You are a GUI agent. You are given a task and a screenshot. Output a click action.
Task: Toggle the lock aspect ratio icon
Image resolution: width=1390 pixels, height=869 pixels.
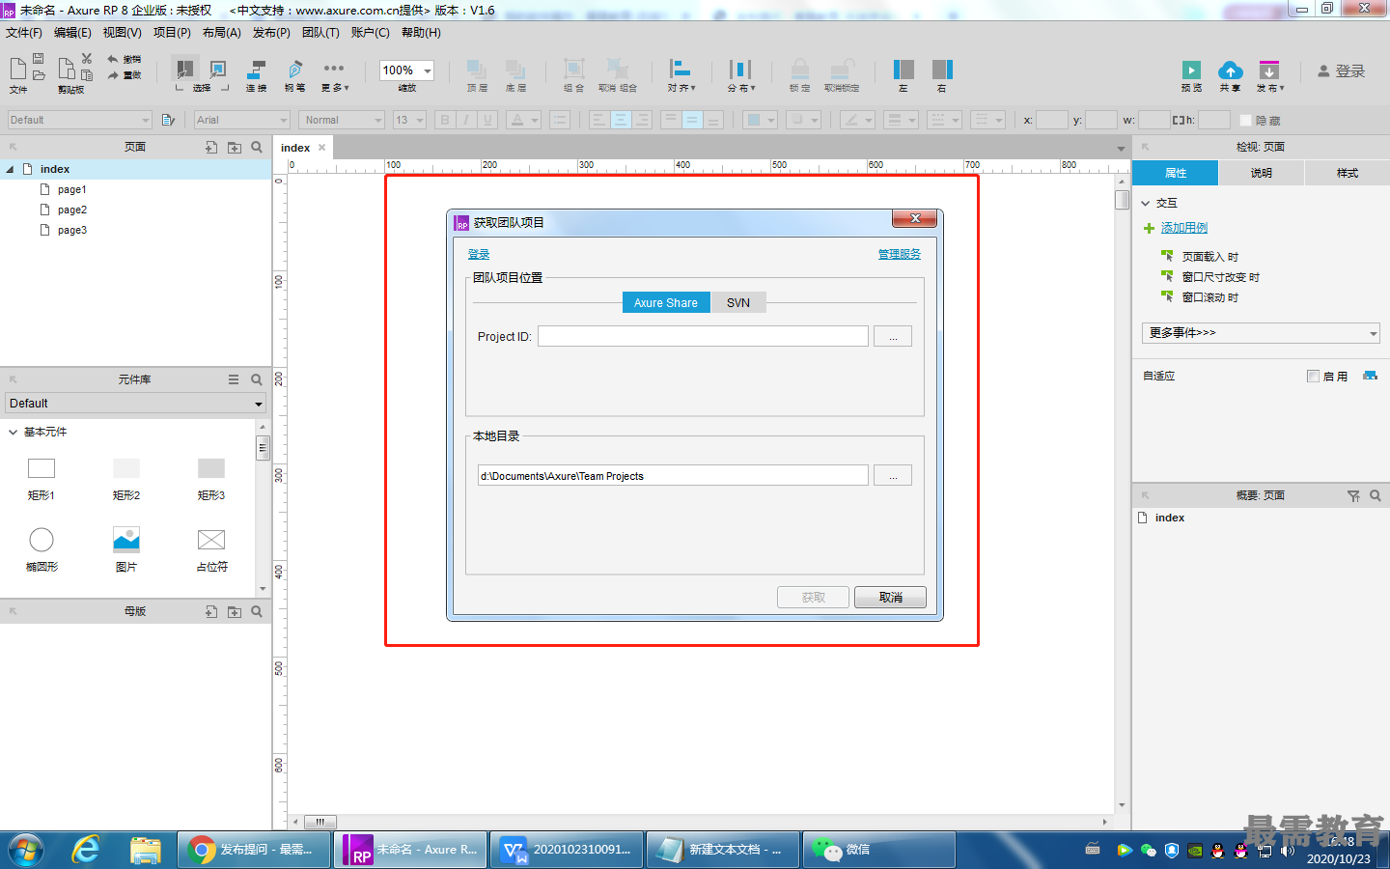tap(1178, 120)
